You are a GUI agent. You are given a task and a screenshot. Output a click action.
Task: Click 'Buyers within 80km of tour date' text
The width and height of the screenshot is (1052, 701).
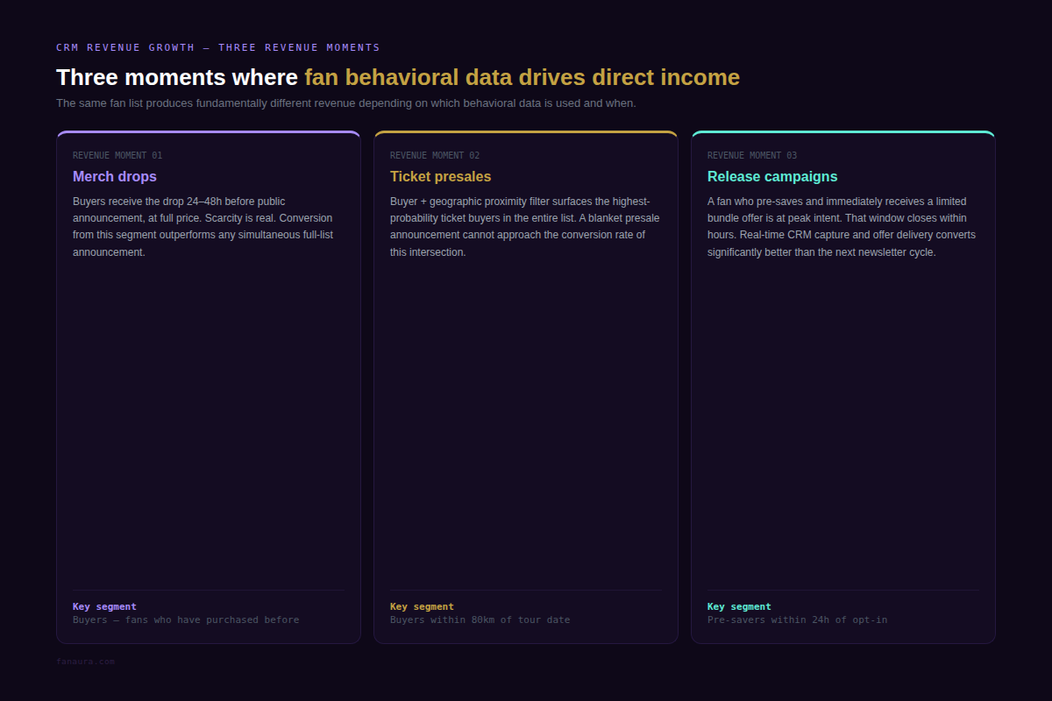(x=480, y=620)
